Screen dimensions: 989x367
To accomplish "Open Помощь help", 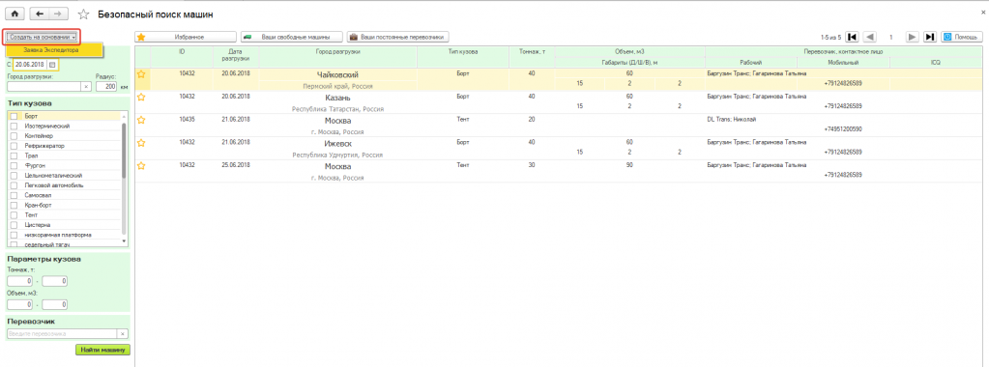I will [x=961, y=38].
